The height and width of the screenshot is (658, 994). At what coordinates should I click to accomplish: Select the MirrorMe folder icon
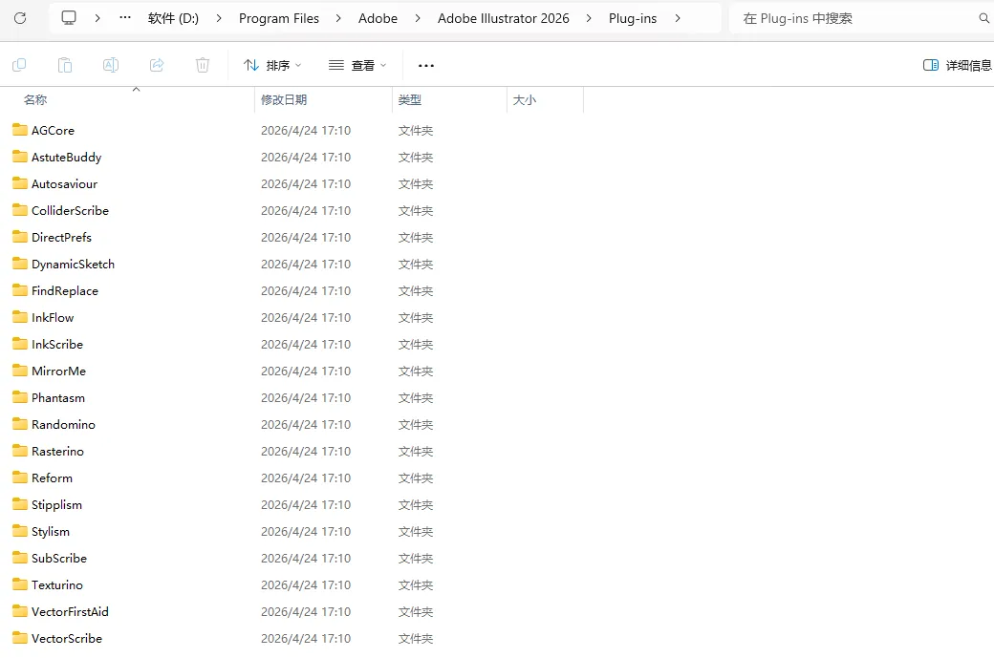point(20,371)
